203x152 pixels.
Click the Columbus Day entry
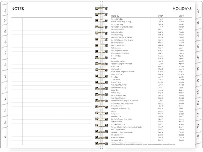[117, 106]
